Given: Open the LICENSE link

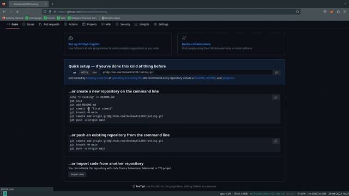Looking at the screenshot, I should click(210, 78).
